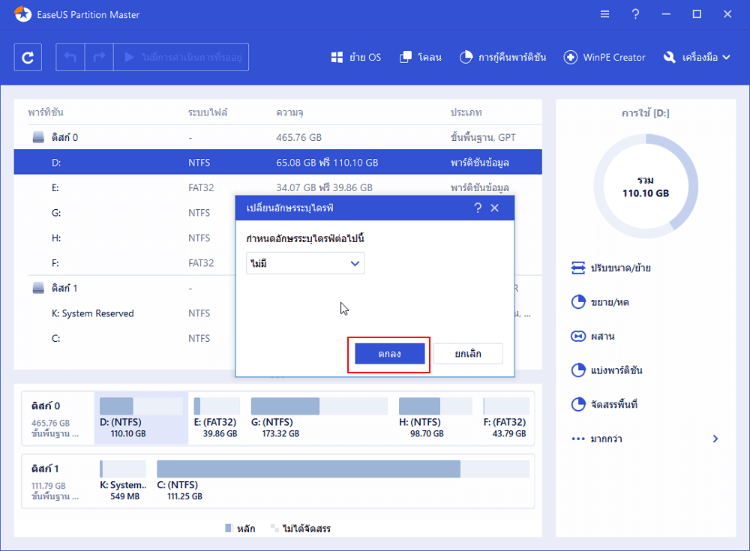This screenshot has height=551, width=750.
Task: Select แบ่งพาร์ติชัน split partition action
Action: (607, 370)
